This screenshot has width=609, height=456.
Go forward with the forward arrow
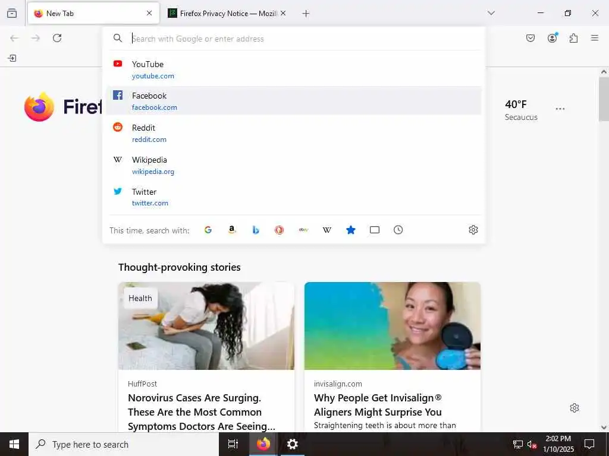[x=36, y=38]
